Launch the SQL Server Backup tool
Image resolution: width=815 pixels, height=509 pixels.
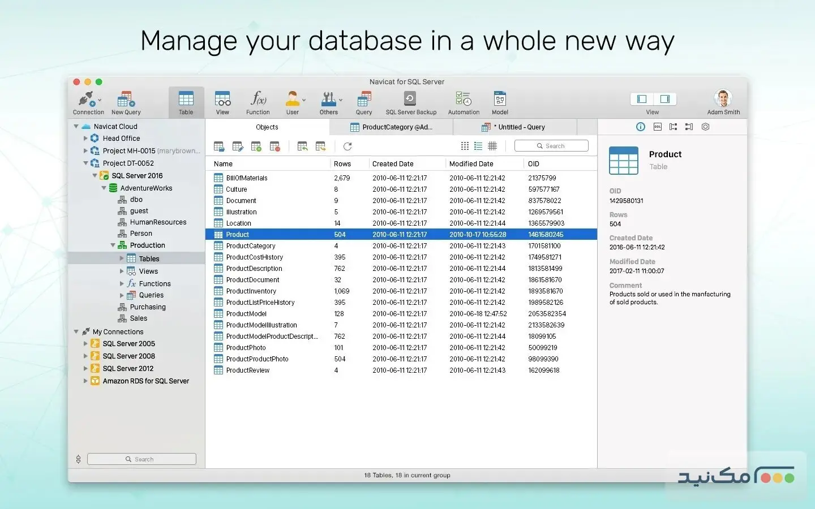coord(410,102)
